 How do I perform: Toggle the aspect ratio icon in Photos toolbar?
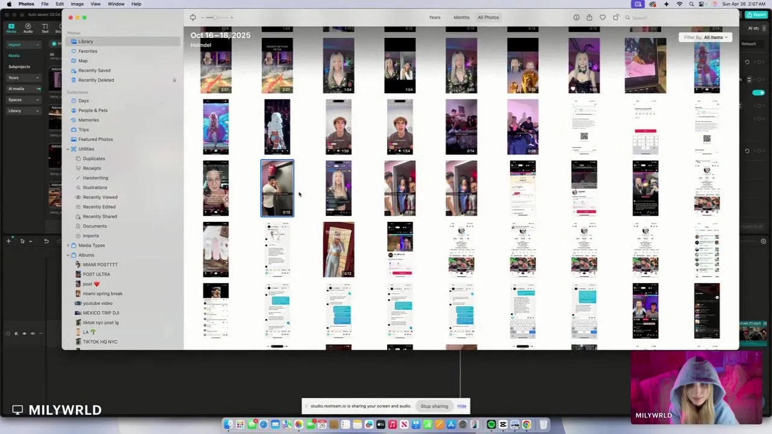click(193, 17)
